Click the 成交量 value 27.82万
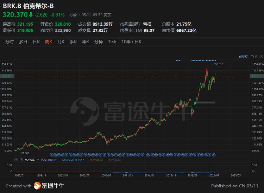This screenshot has height=193, width=264. point(100,31)
